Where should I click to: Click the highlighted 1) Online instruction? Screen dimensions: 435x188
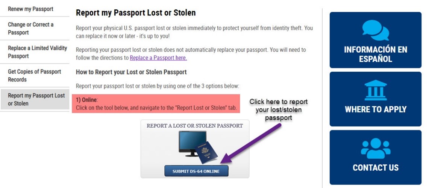(156, 104)
